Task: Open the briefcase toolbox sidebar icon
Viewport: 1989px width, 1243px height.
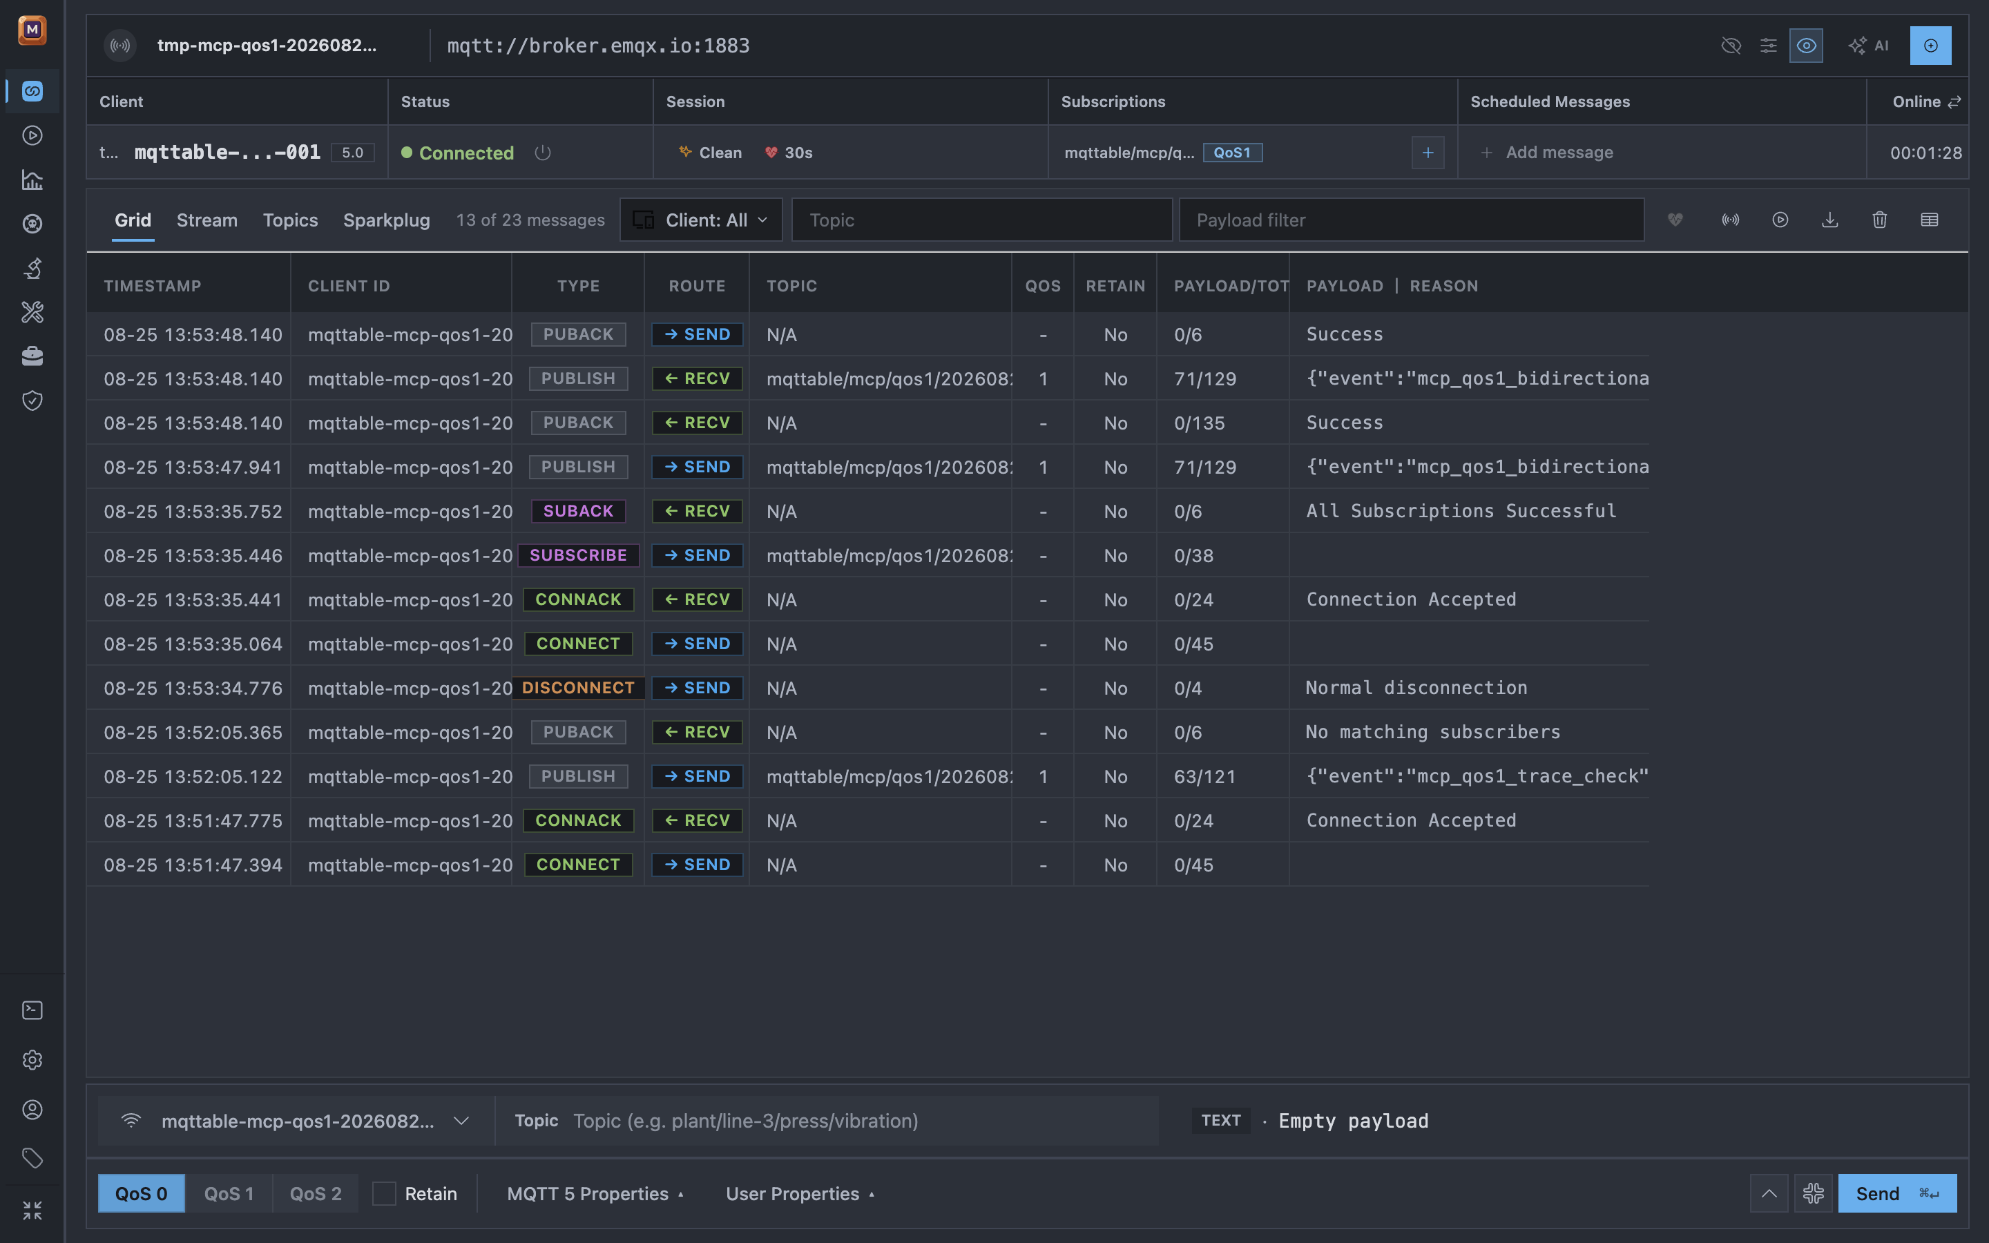Action: [x=32, y=356]
